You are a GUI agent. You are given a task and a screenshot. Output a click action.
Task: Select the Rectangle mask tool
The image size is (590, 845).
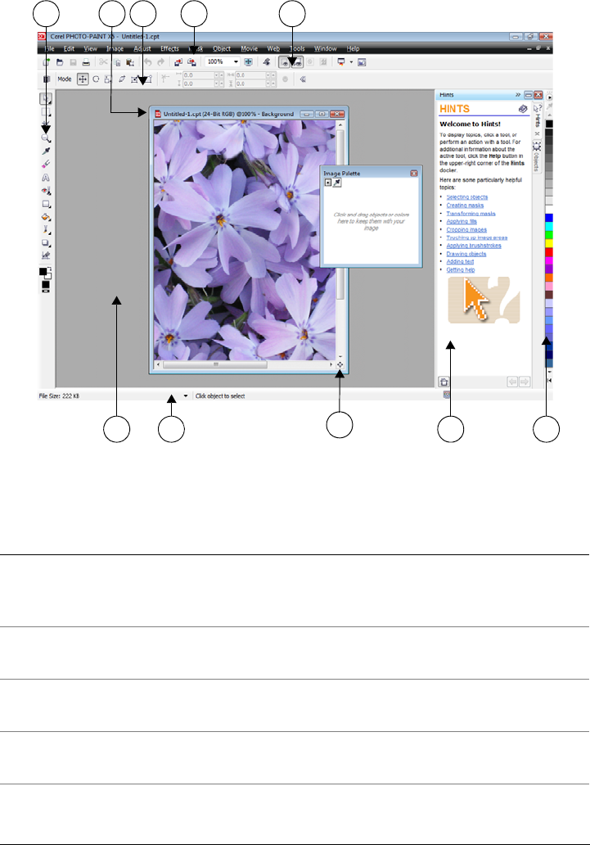[46, 112]
